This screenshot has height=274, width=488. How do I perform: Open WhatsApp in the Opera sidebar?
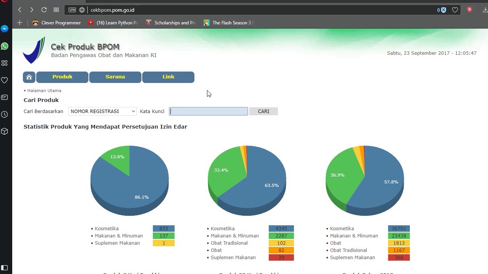coord(5,46)
